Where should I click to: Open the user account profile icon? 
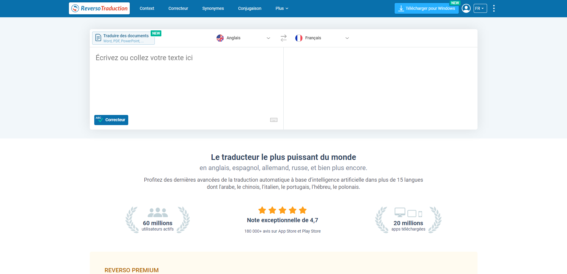pyautogui.click(x=466, y=8)
